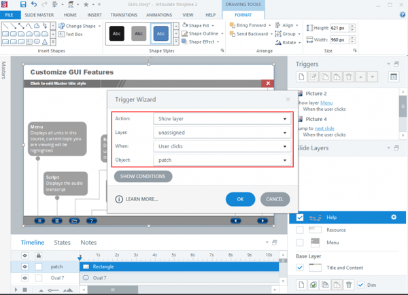Uncheck Help layer visibility checkbox

point(300,218)
